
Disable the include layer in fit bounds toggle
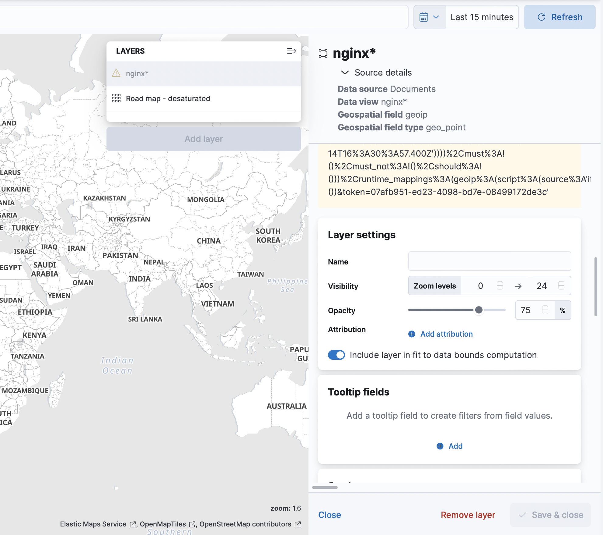coord(336,355)
